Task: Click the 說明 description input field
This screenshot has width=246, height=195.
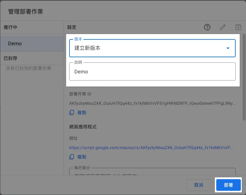Action: 152,71
